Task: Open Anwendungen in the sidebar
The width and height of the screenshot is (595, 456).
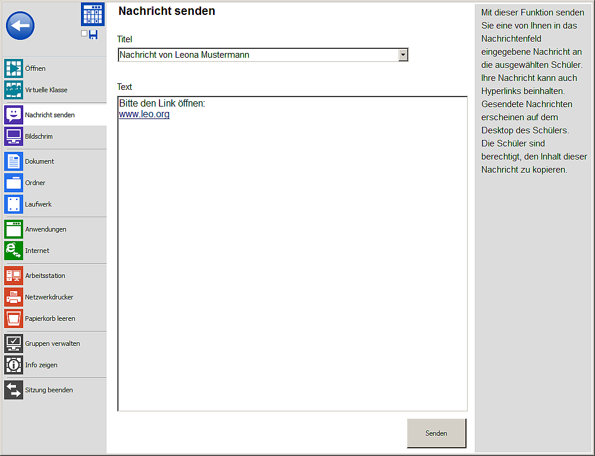Action: click(14, 229)
